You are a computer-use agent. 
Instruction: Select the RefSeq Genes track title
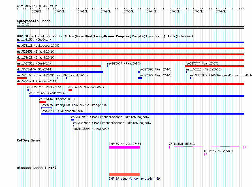[29, 140]
